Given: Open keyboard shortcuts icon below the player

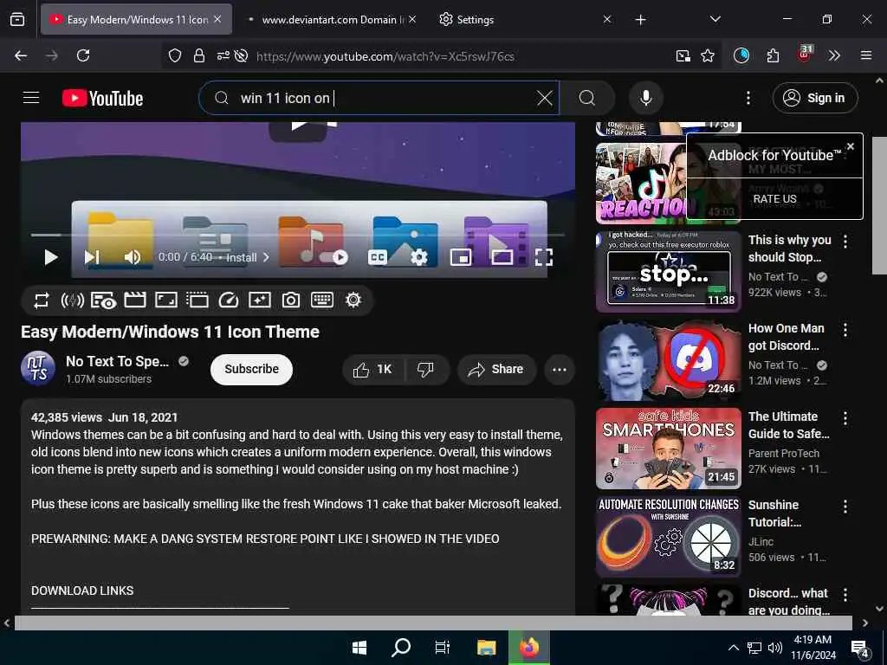Looking at the screenshot, I should (322, 300).
